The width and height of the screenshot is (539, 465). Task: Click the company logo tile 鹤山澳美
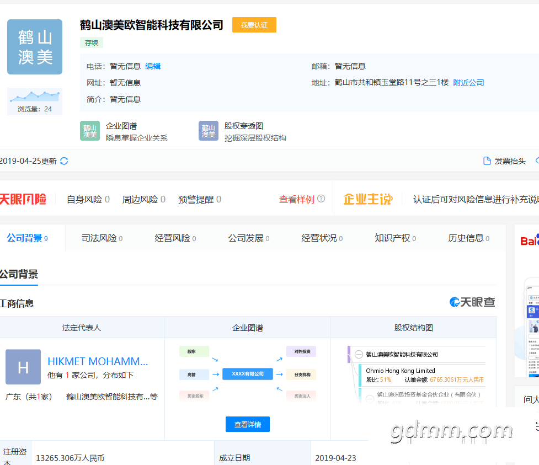point(35,47)
